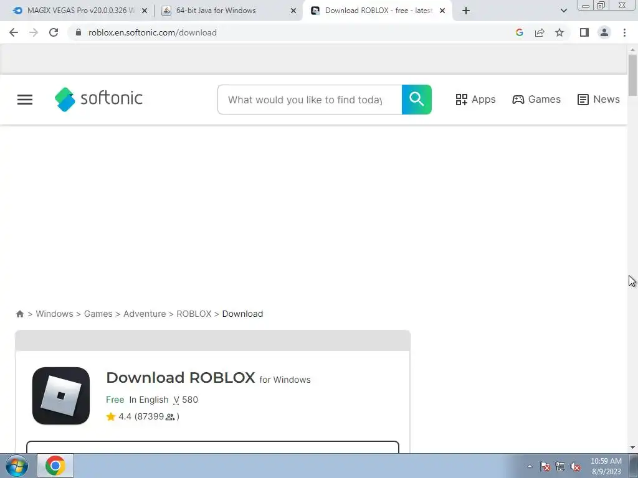Click the network tray icon
Screen dimensions: 638x478
pos(560,466)
